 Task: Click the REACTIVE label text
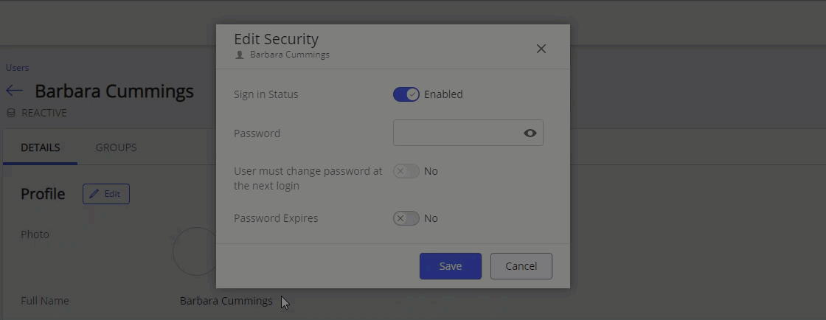click(x=44, y=113)
